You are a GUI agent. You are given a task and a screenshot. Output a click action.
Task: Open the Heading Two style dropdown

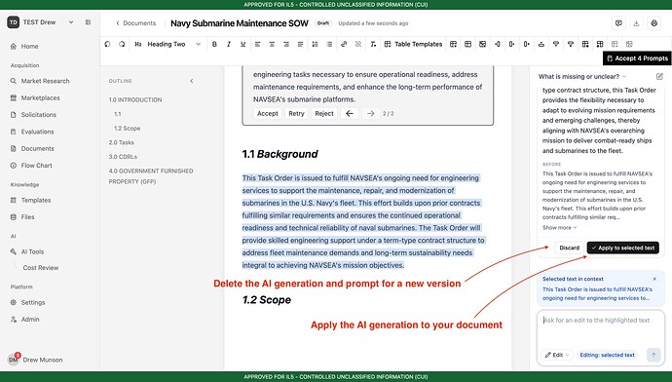coord(168,44)
